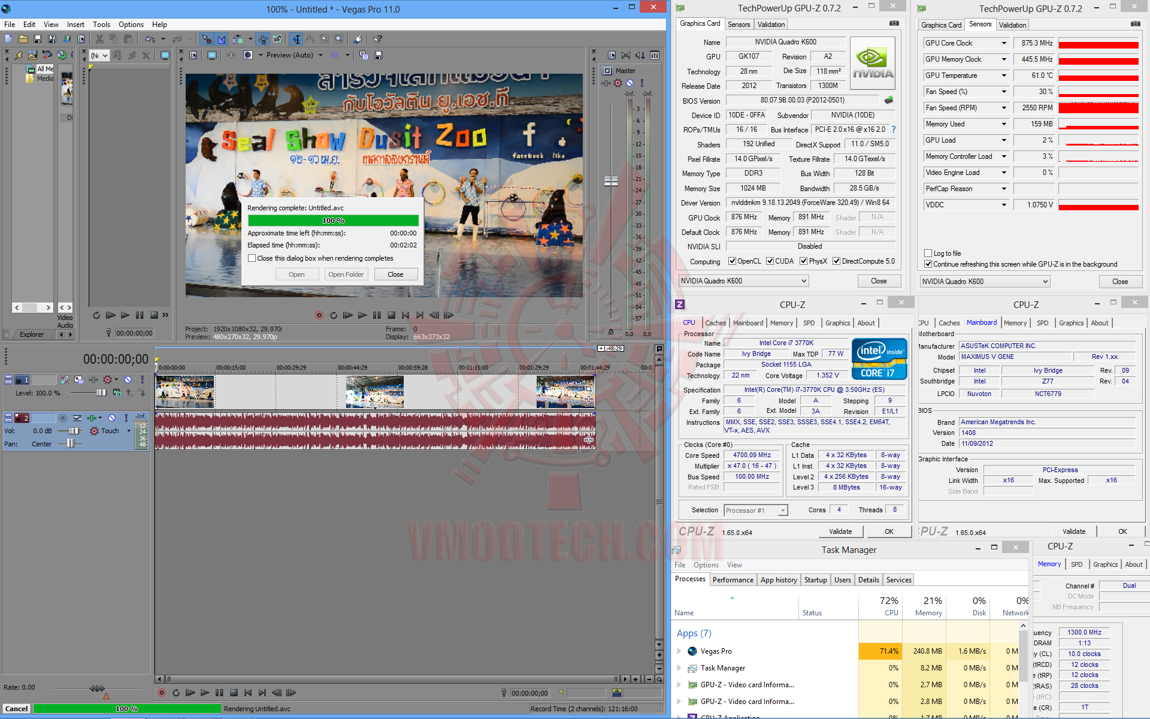This screenshot has height=719, width=1150.
Task: Check 'Close this dialog box when rendering completes'
Action: coord(252,258)
